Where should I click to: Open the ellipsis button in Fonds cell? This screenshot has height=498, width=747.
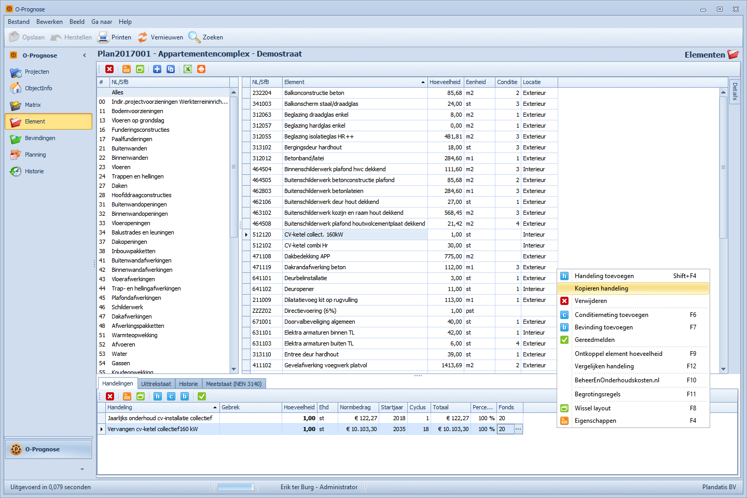point(518,429)
